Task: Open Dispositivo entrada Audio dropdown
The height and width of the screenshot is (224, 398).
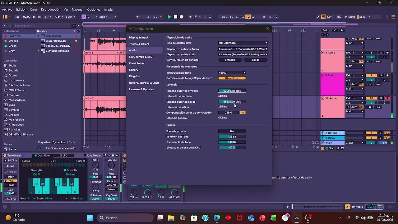Action: point(243,49)
